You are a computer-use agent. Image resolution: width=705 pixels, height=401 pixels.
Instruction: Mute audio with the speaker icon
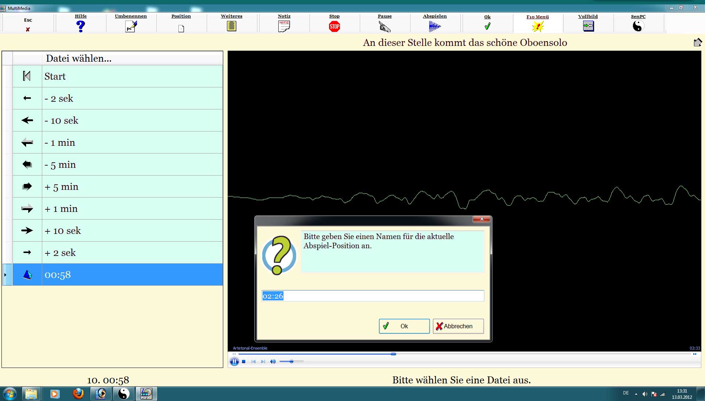tap(272, 362)
